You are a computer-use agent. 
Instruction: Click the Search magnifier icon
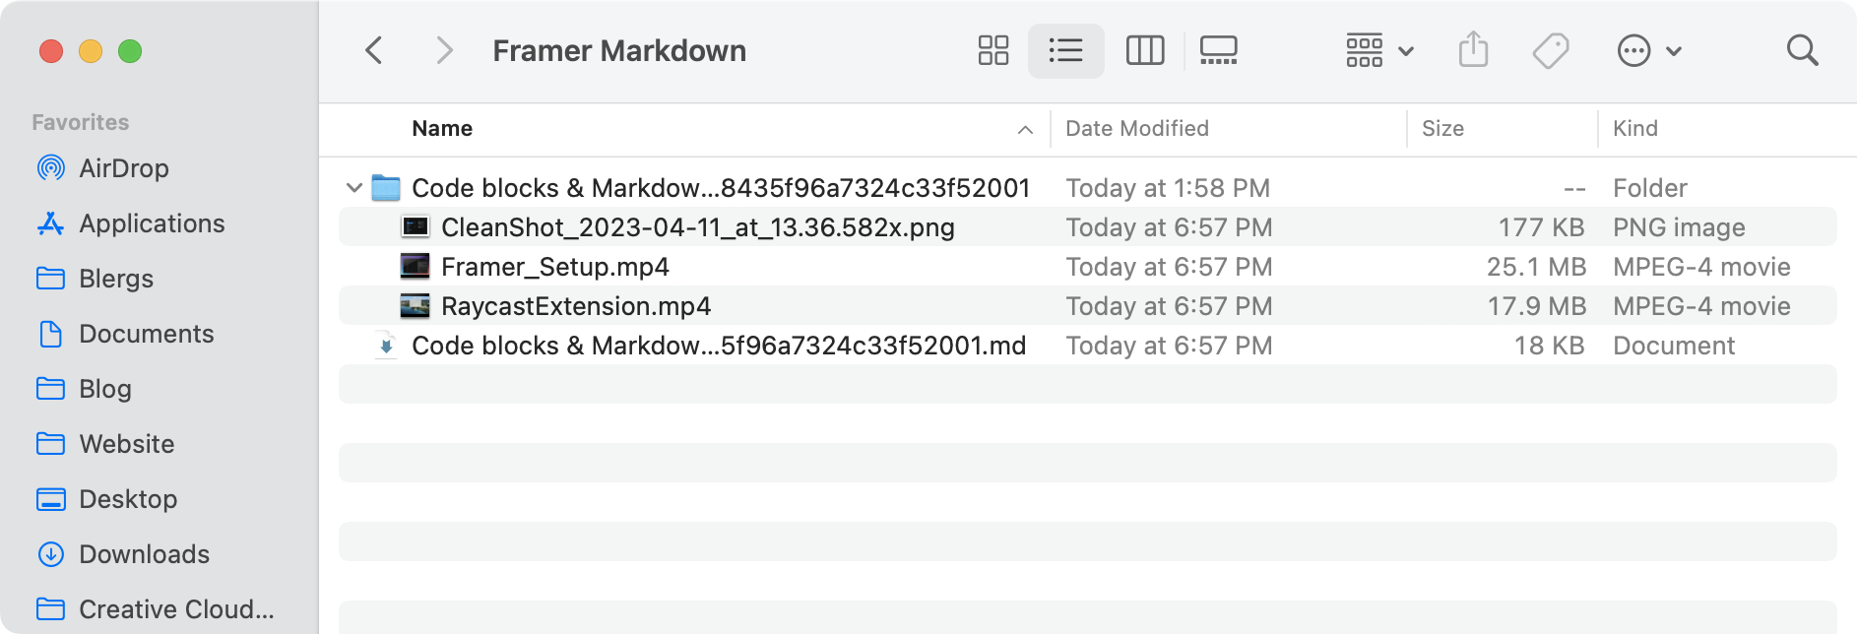(1802, 50)
